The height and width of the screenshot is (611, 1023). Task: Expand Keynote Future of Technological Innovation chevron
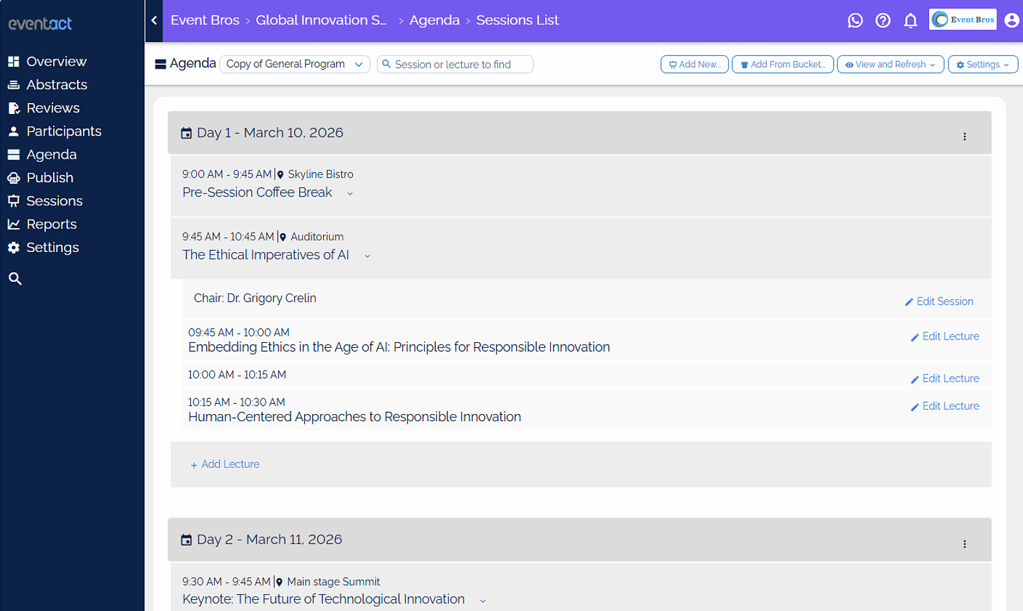coord(482,601)
